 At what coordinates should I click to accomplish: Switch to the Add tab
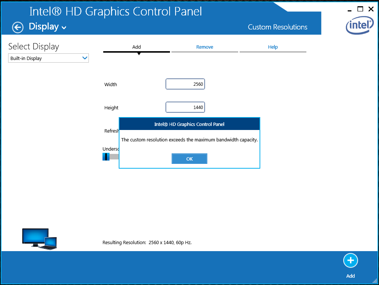[136, 47]
